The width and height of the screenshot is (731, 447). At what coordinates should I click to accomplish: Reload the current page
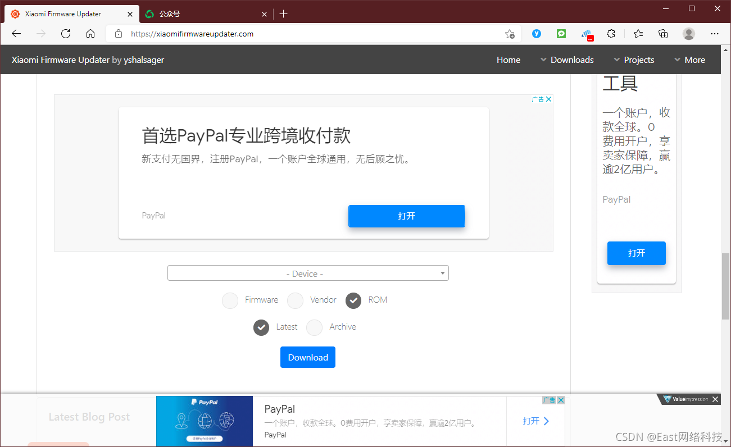tap(66, 34)
